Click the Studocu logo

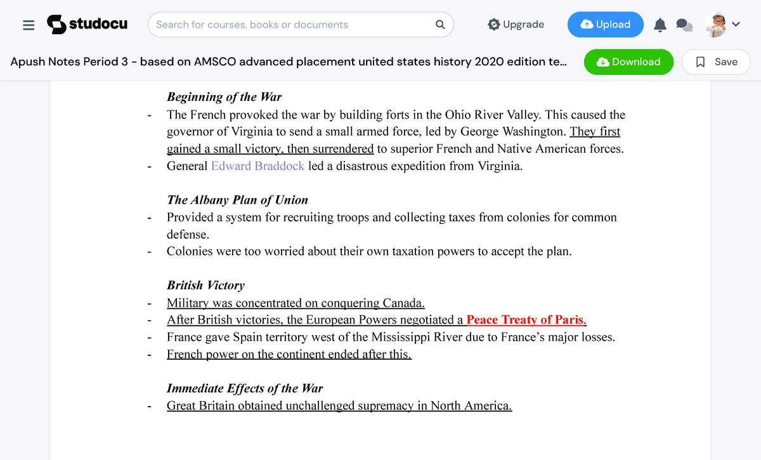click(88, 25)
